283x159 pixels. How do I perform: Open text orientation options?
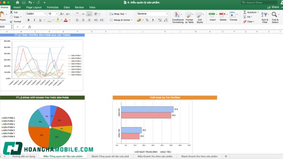(97, 14)
